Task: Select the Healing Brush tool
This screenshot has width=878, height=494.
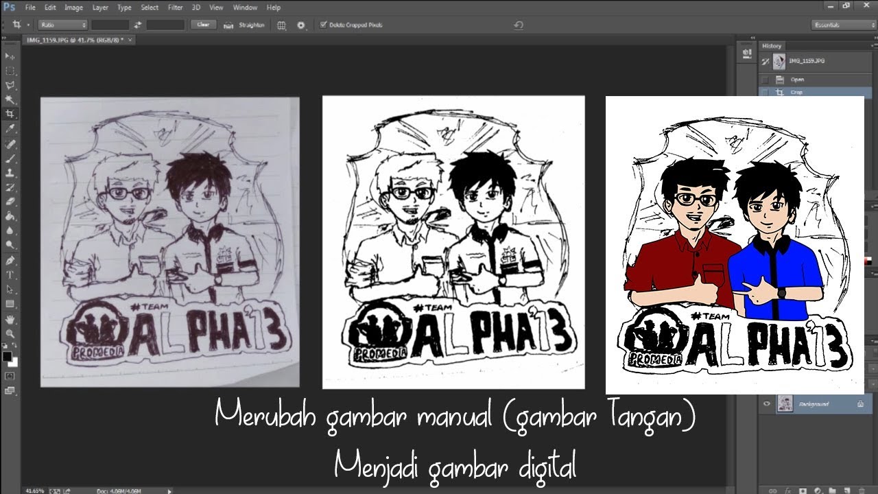Action: [x=10, y=145]
